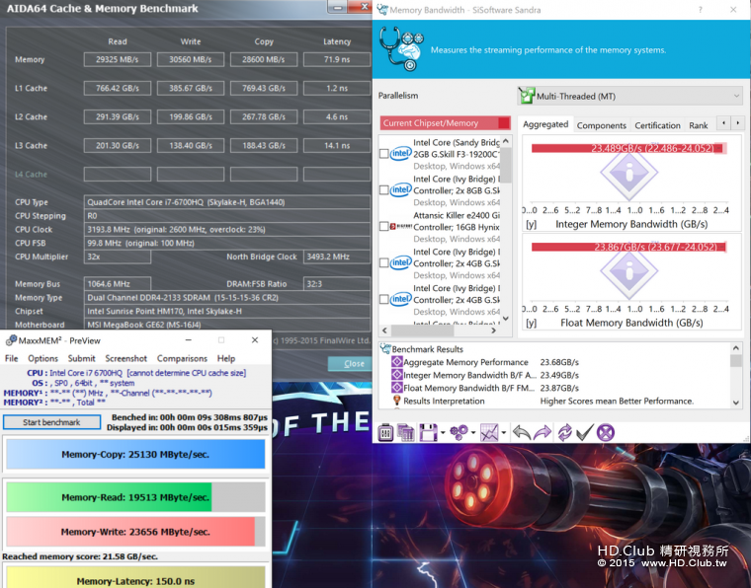Click the tab strip right scroll arrow
Screen dimensions: 751x588
tap(737, 123)
